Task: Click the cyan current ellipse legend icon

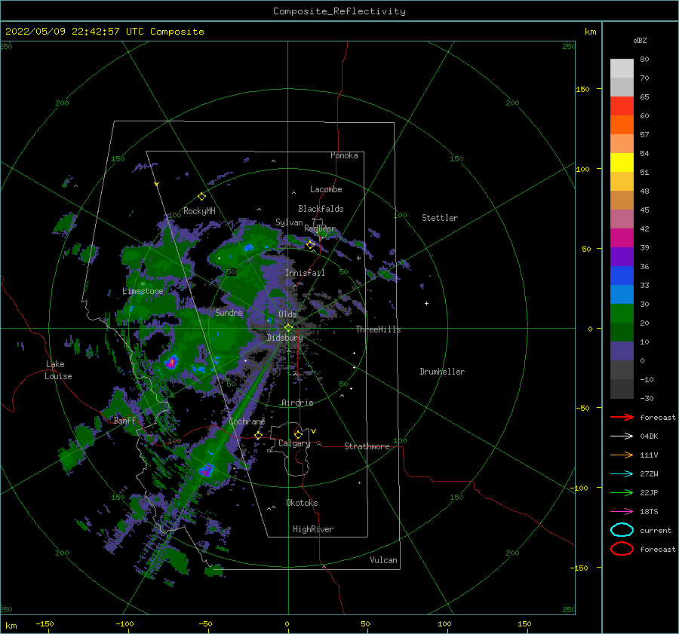Action: tap(622, 530)
